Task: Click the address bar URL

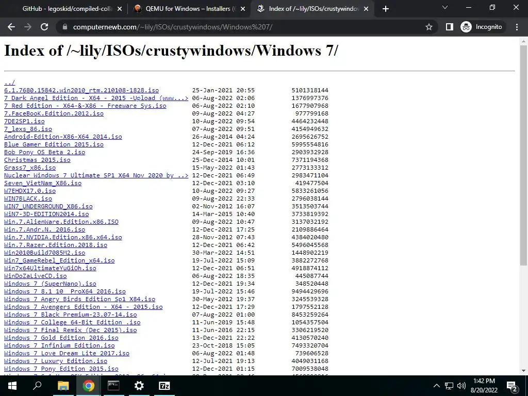Action: (172, 27)
